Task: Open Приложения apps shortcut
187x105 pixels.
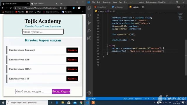Action: tap(8, 12)
